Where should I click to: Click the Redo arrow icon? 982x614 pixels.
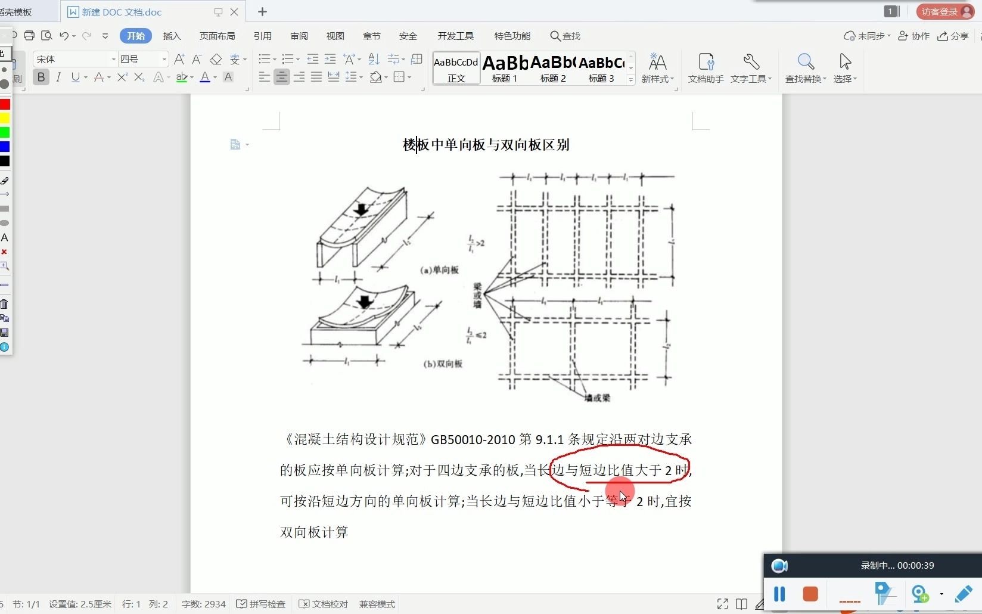tap(86, 36)
